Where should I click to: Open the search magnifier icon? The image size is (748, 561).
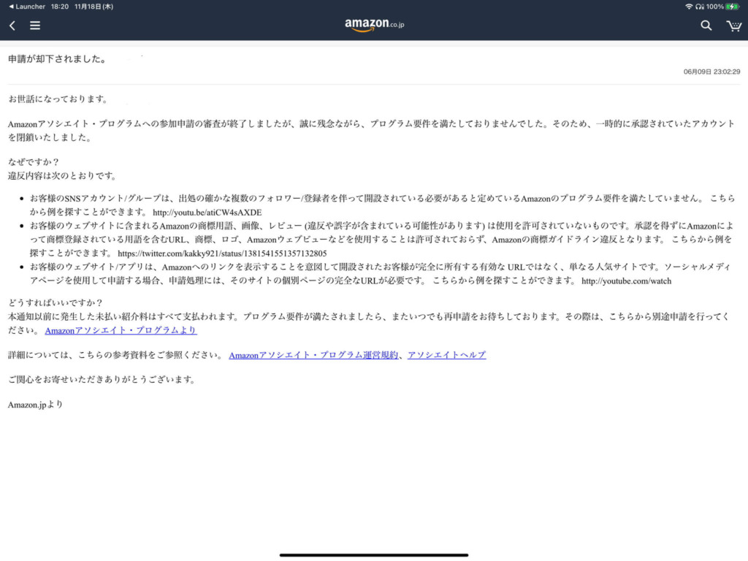pos(706,26)
